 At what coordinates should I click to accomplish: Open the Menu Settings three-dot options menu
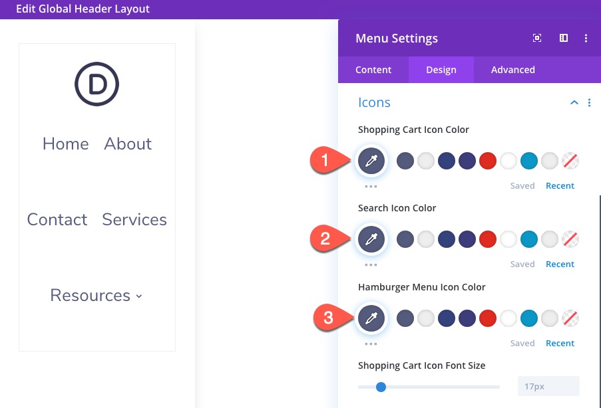click(x=586, y=38)
